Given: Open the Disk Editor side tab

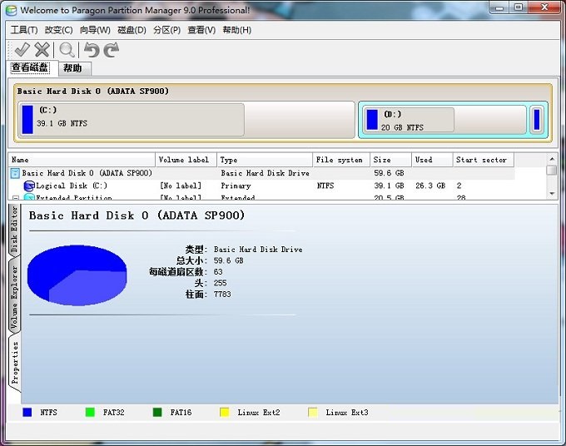Looking at the screenshot, I should [14, 230].
